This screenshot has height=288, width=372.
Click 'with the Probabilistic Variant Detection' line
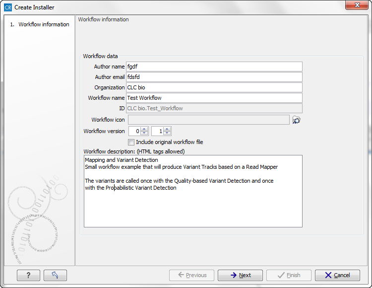click(131, 188)
